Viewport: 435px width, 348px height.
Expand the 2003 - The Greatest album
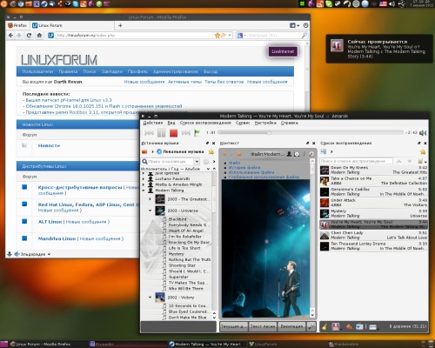pos(150,199)
